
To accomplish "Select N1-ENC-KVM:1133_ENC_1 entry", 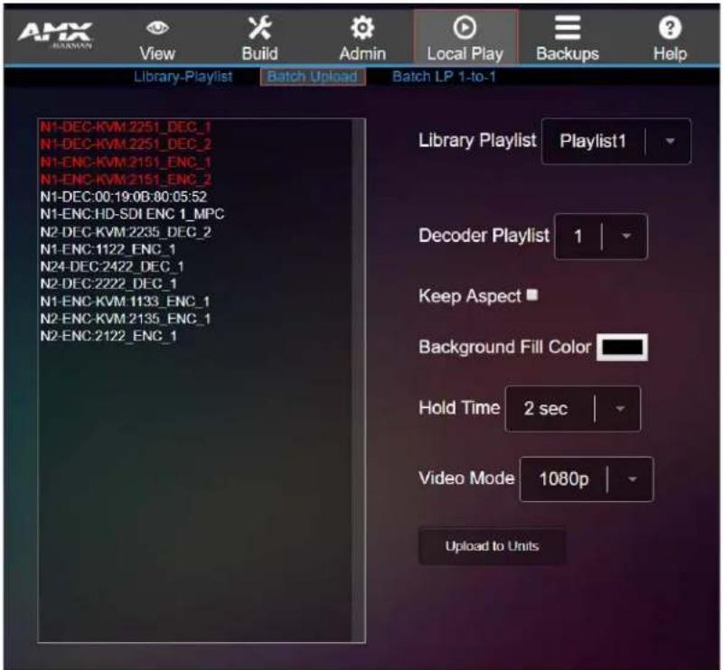I will [x=125, y=302].
